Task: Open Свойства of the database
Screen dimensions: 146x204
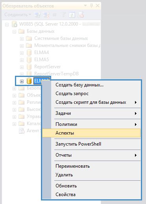Action: (91, 195)
